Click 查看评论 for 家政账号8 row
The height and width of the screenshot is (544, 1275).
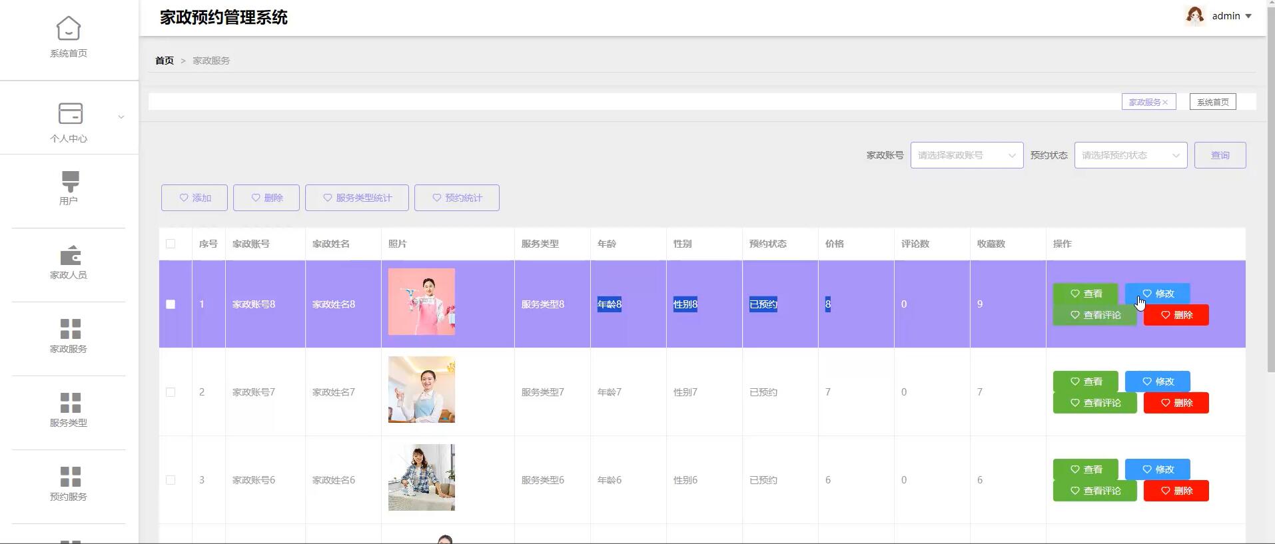(1094, 315)
